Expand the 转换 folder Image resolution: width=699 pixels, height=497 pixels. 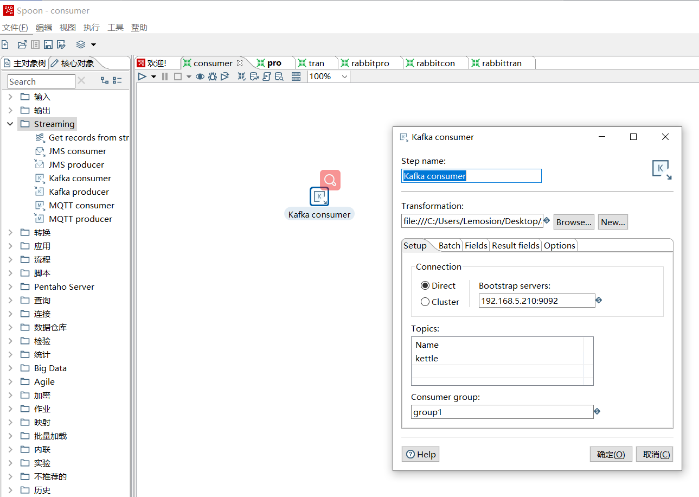pos(10,232)
